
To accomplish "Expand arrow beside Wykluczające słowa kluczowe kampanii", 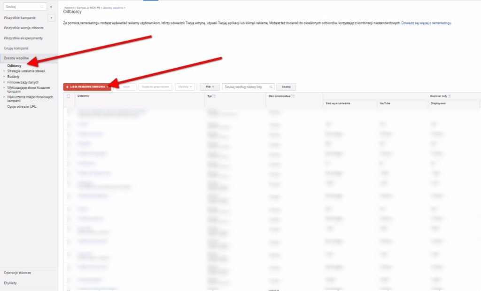I will tap(4, 87).
